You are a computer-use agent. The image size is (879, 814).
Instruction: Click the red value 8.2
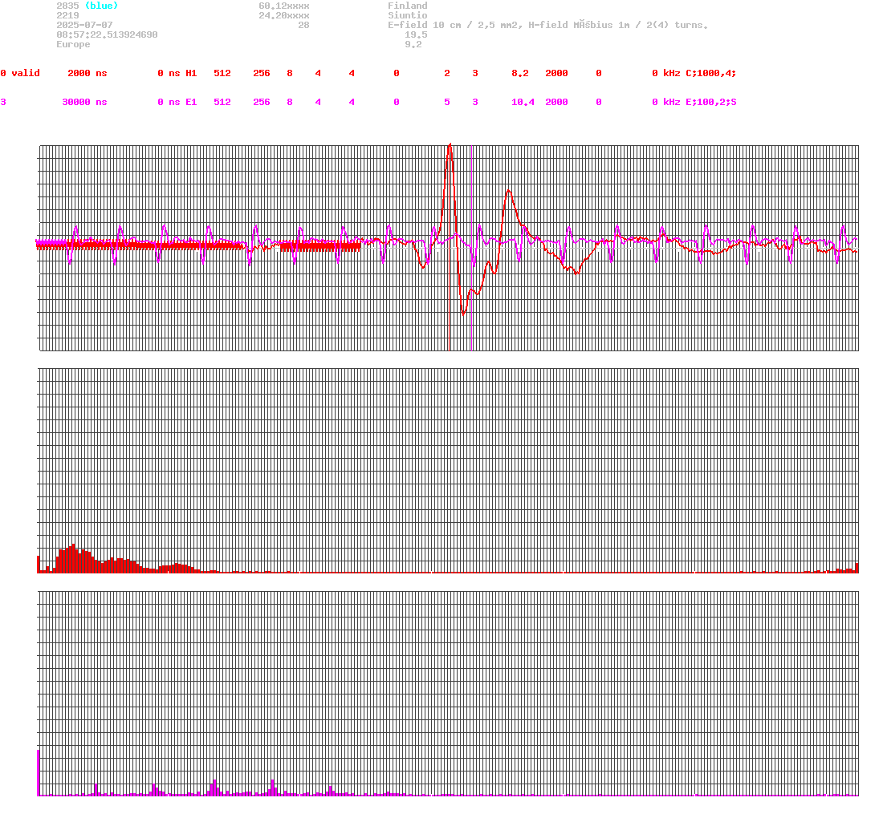(519, 74)
